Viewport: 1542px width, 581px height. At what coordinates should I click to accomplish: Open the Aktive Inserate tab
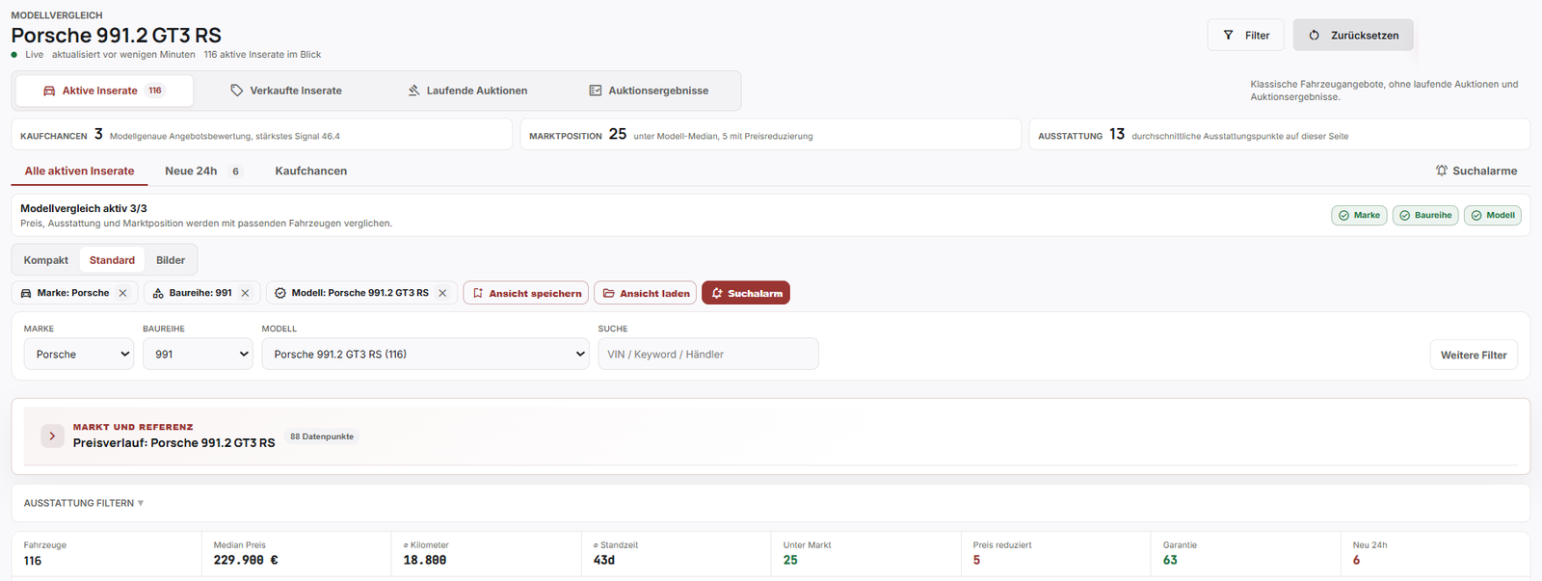point(104,91)
